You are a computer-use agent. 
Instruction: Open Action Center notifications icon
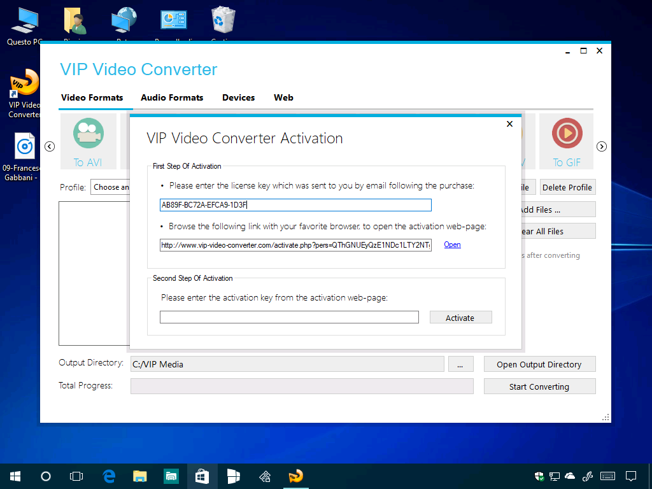coord(631,476)
